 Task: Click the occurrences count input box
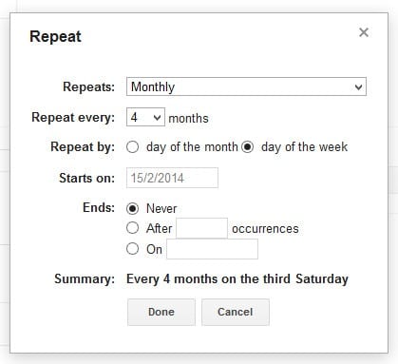201,228
